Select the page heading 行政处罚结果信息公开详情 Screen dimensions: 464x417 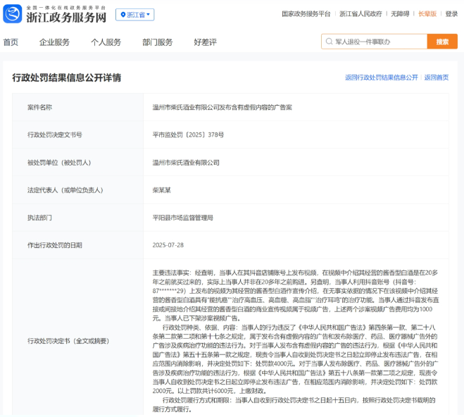point(67,77)
